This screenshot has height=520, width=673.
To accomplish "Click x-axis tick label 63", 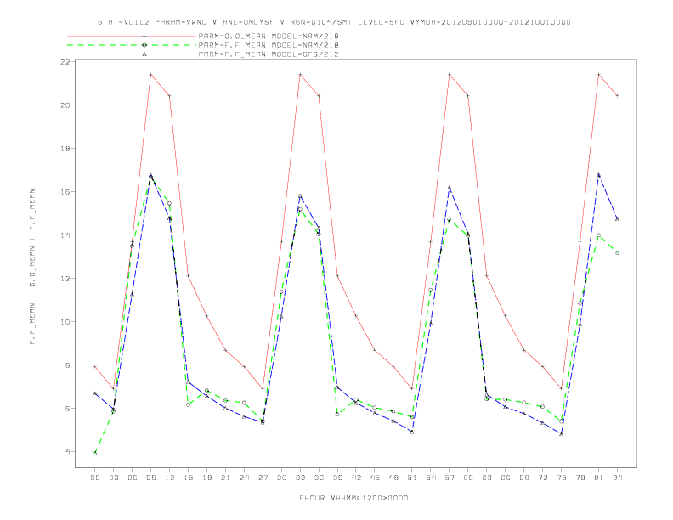I will (x=487, y=478).
